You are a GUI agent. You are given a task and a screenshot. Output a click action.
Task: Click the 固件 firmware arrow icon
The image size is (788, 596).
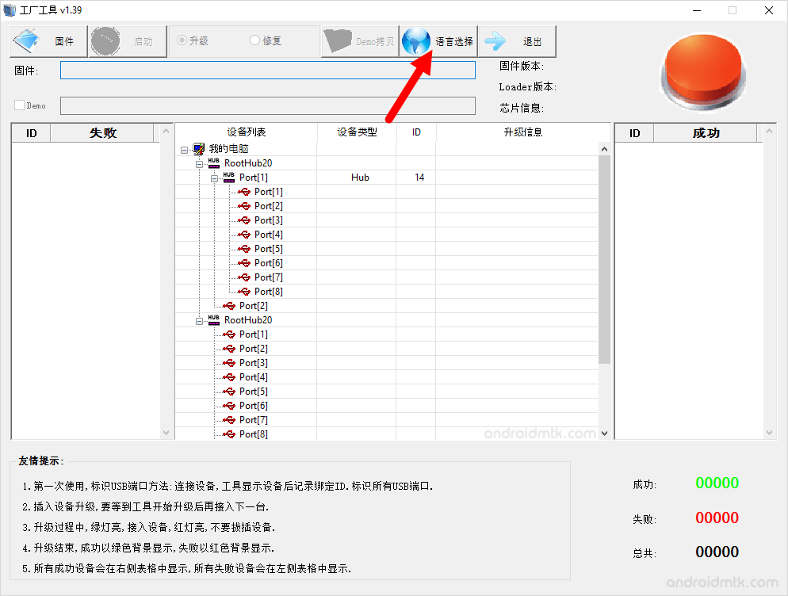pos(26,40)
